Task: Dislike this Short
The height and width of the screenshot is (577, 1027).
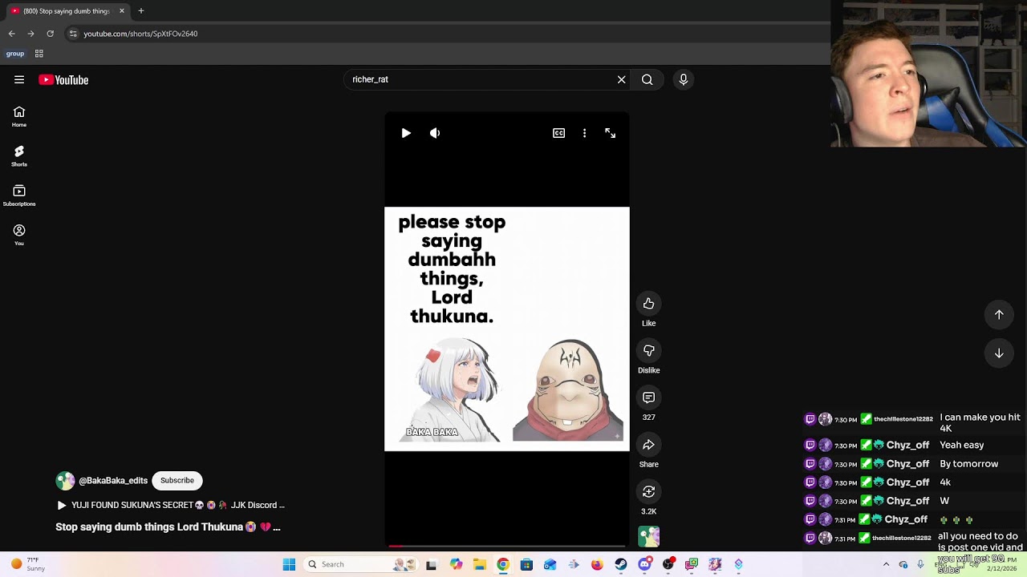Action: coord(649,350)
